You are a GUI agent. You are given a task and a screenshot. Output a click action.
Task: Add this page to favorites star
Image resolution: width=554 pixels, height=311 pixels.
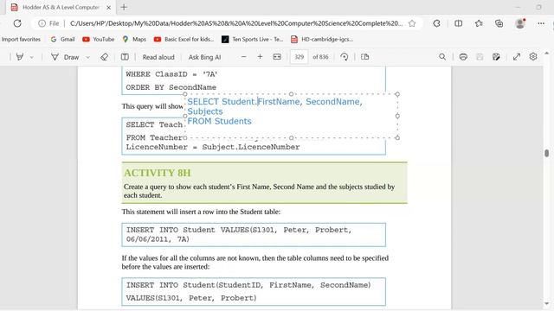click(412, 23)
